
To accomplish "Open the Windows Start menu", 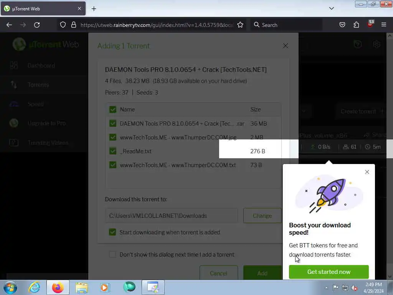I will tap(10, 287).
